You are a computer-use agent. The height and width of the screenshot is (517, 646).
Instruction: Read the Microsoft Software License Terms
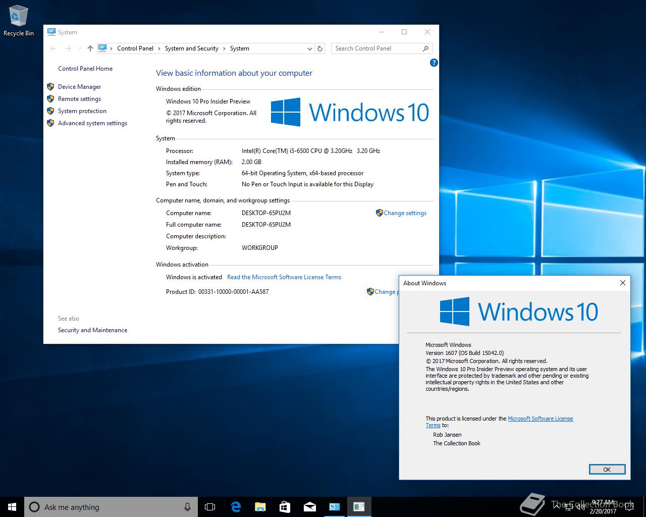pyautogui.click(x=284, y=277)
